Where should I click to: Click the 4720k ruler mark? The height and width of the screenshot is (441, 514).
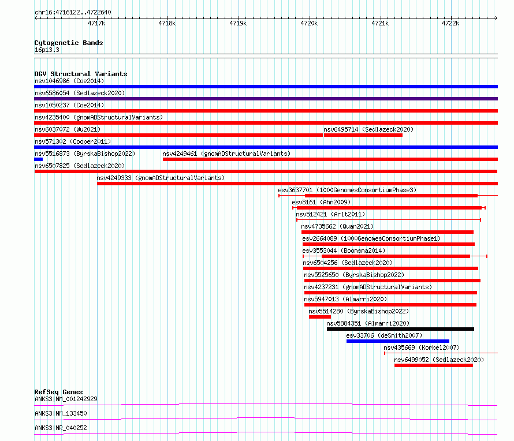[309, 23]
